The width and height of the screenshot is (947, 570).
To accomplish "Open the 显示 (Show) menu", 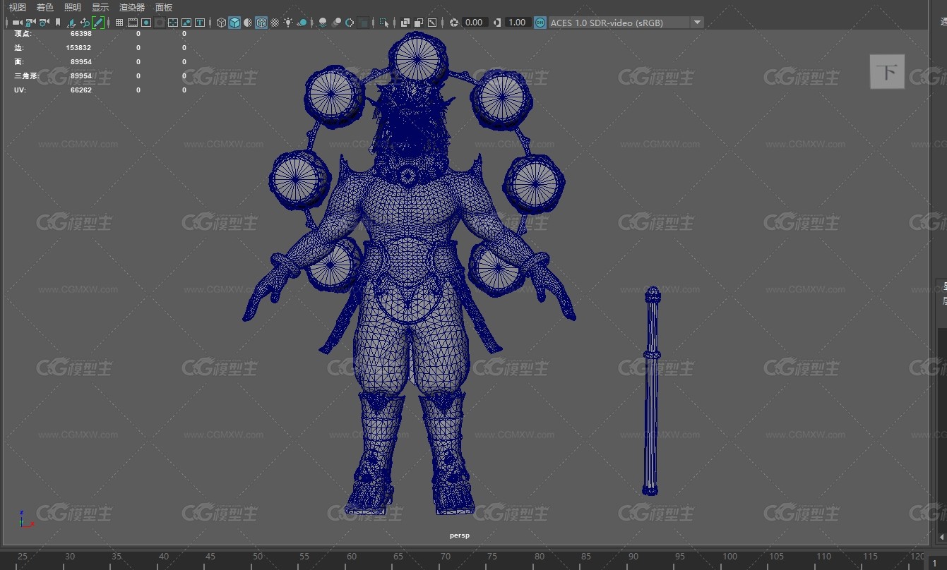I will click(100, 7).
